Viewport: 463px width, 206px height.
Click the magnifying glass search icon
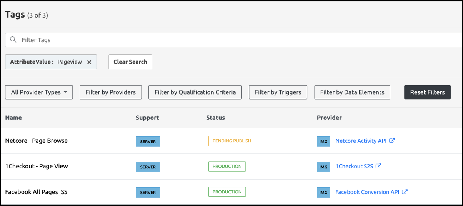point(13,40)
